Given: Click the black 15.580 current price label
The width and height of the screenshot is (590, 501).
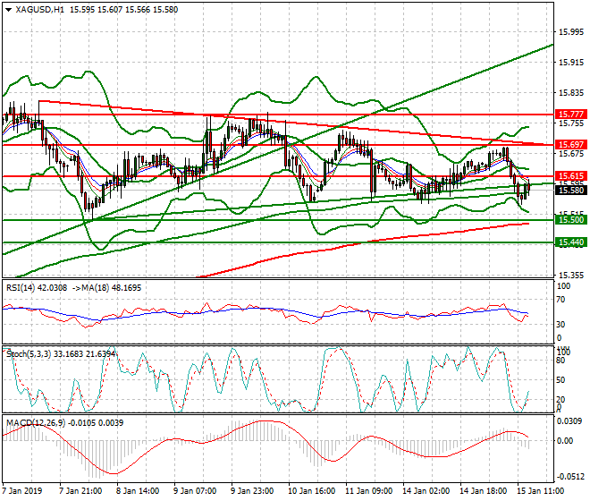Looking at the screenshot, I should click(x=571, y=191).
